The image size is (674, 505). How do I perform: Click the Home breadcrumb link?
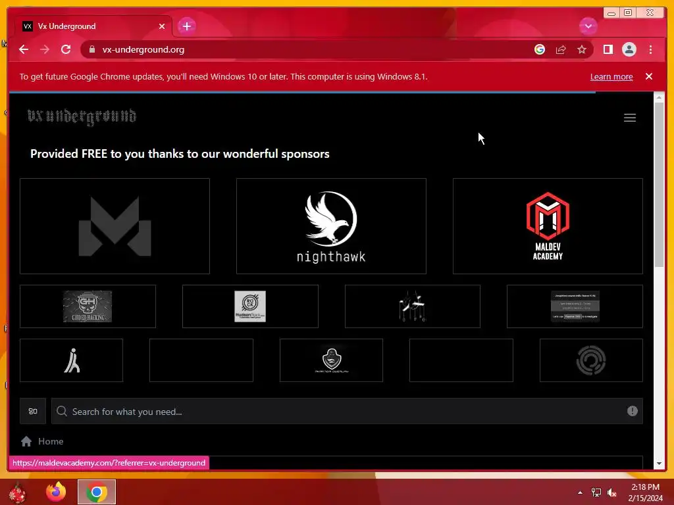pyautogui.click(x=51, y=441)
